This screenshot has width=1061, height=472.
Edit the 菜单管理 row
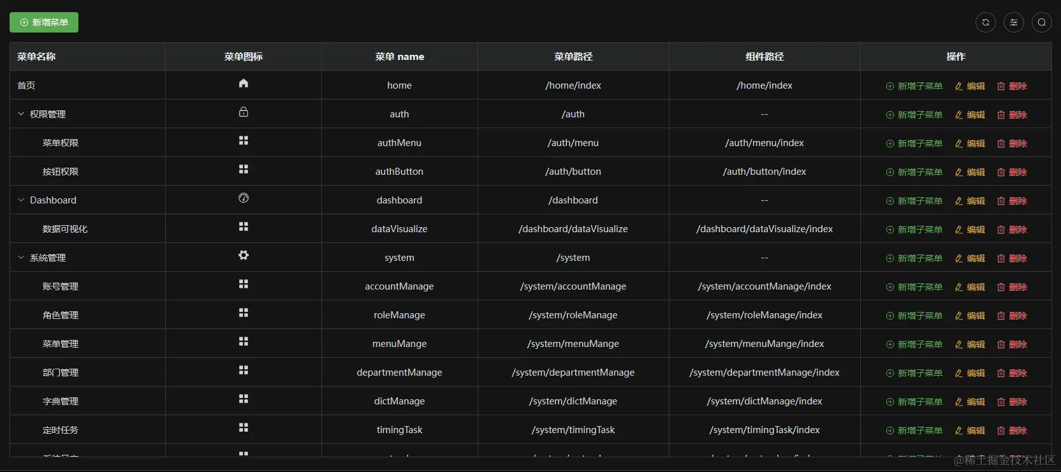(x=970, y=344)
